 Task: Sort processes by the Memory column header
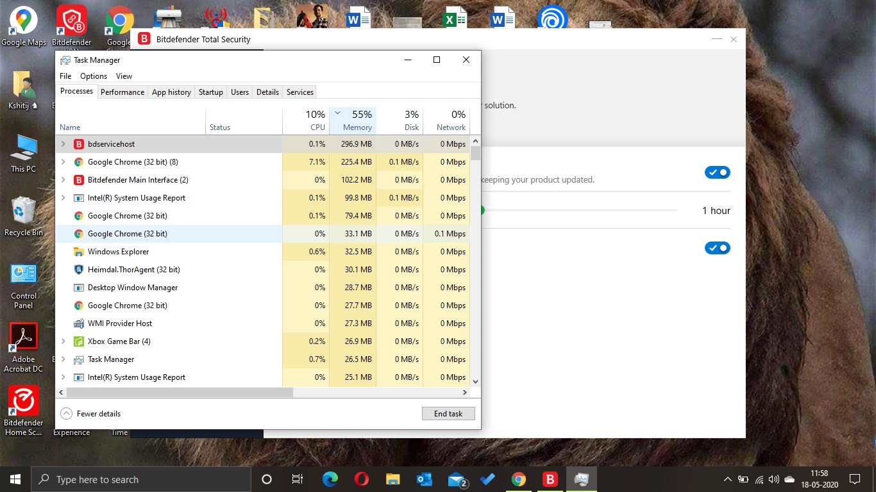(x=353, y=120)
